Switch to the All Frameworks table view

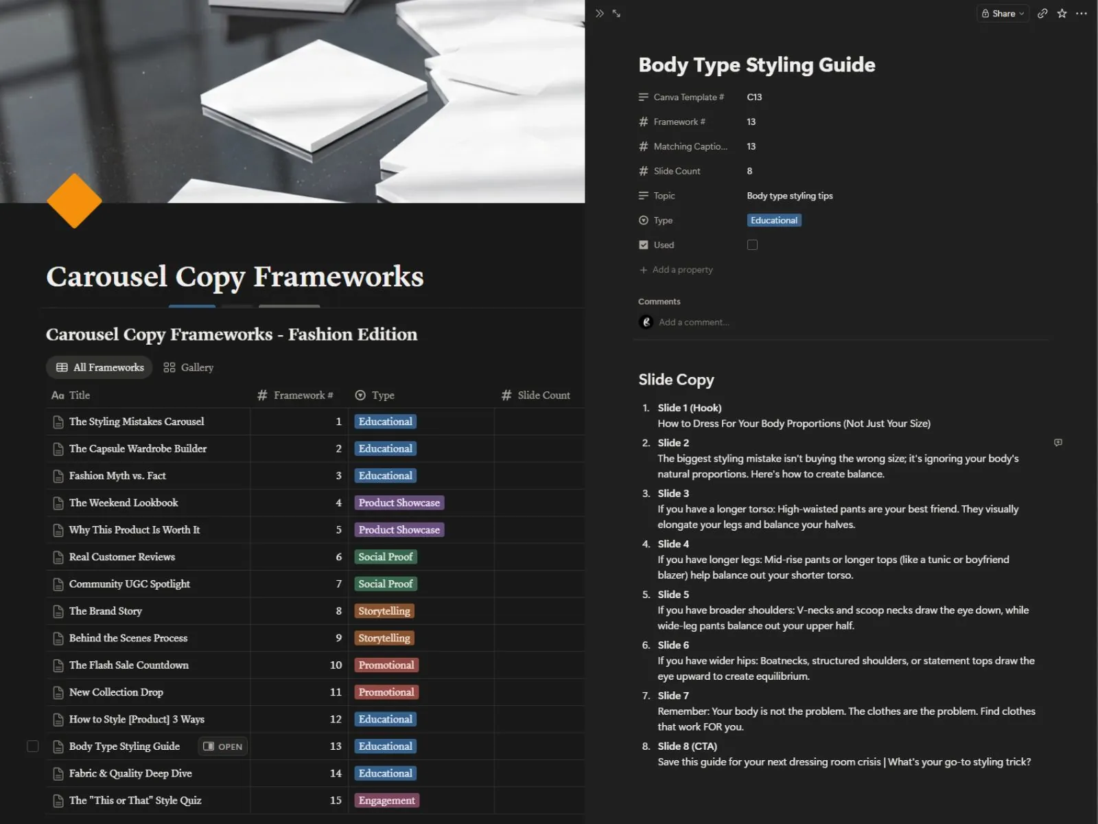[x=100, y=367]
